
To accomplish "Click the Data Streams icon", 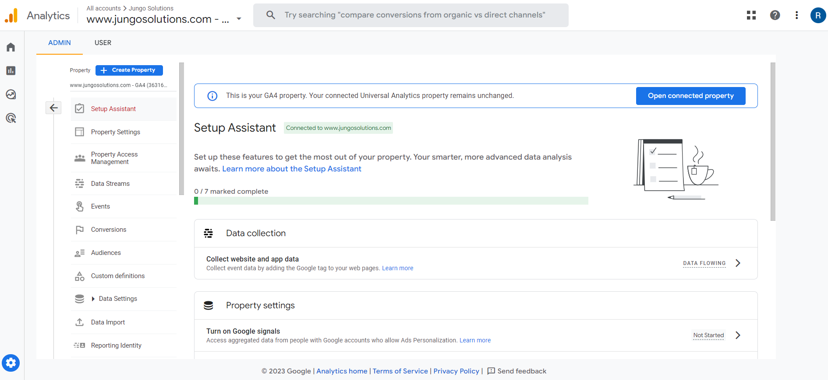I will (80, 183).
